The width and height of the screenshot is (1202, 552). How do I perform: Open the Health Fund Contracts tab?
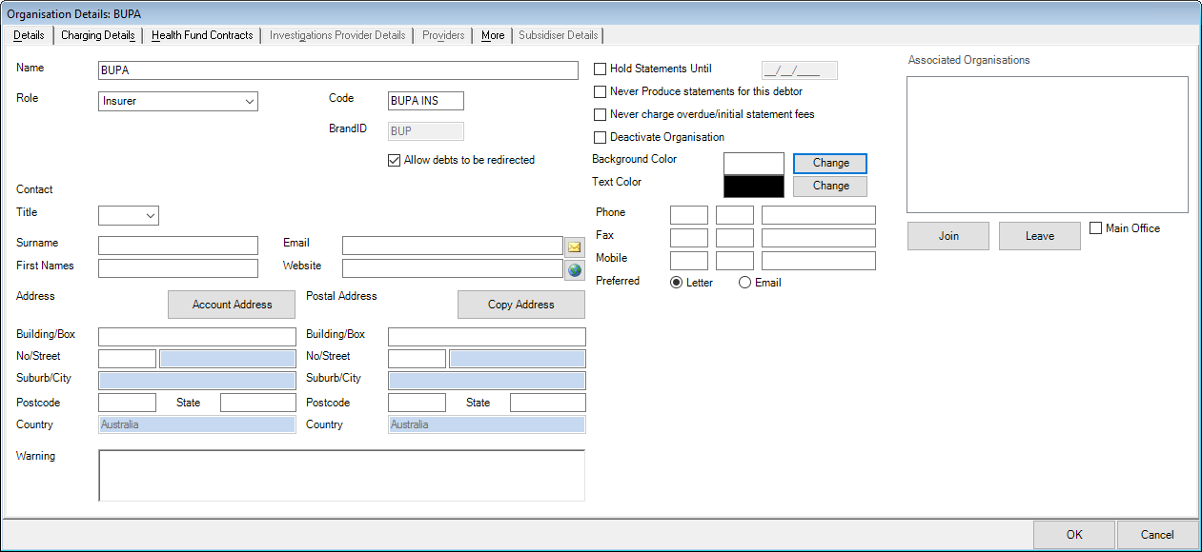tap(202, 35)
